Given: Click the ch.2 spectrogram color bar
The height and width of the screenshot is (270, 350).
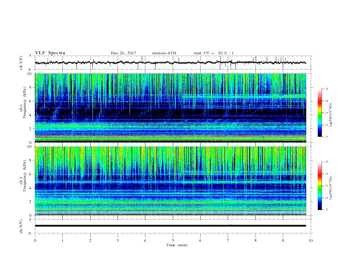Looking at the screenshot, I should [x=320, y=186].
